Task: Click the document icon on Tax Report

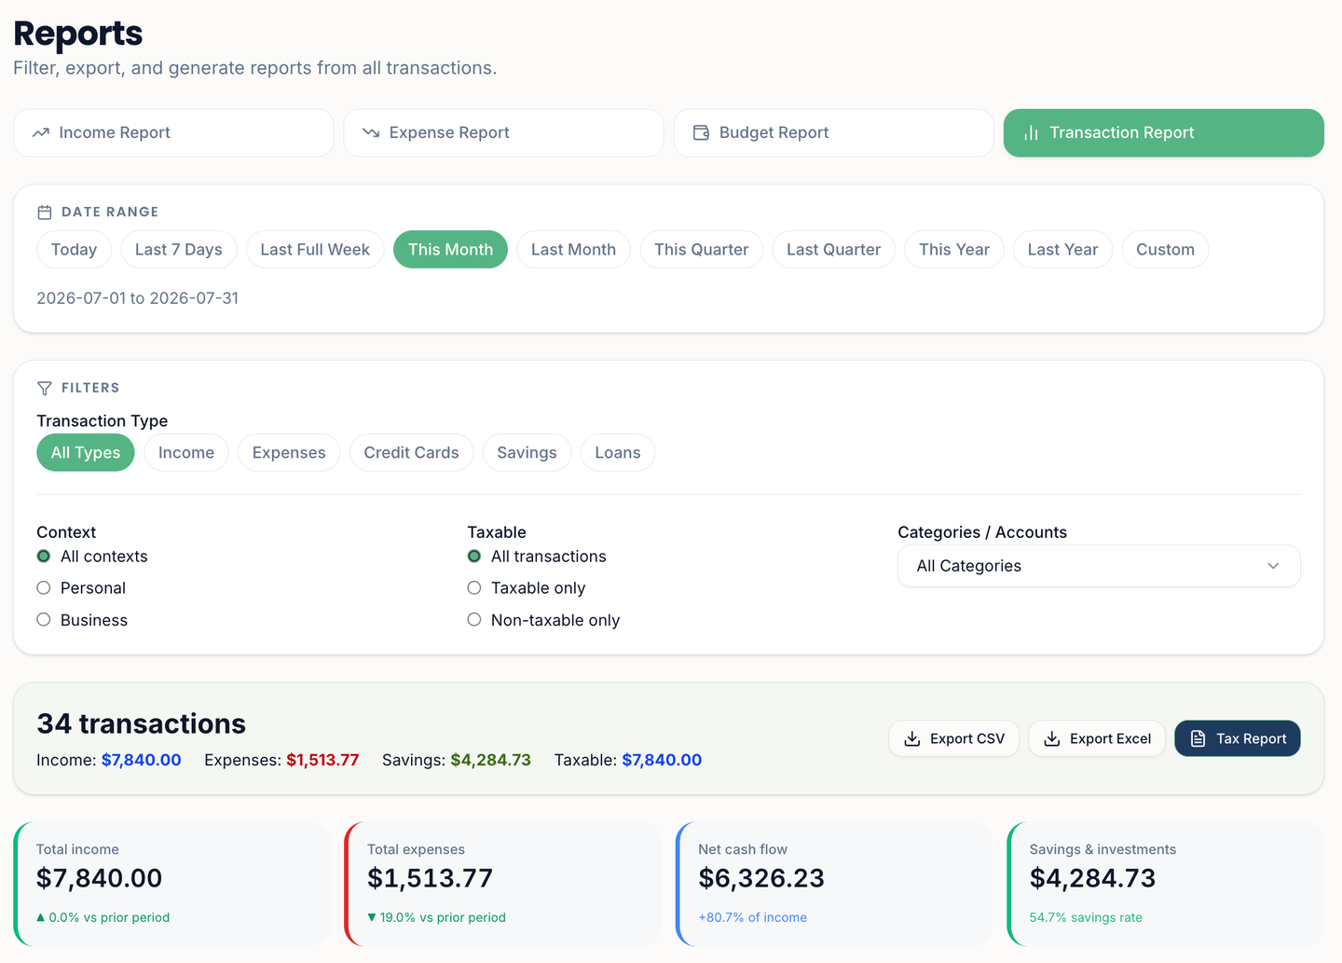Action: point(1198,738)
